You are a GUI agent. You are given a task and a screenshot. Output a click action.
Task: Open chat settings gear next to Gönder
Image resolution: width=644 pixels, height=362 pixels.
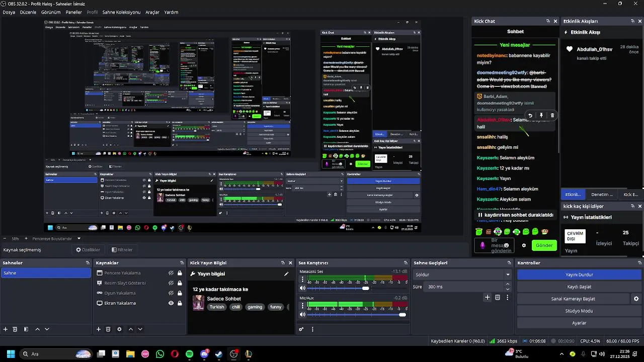pyautogui.click(x=524, y=245)
